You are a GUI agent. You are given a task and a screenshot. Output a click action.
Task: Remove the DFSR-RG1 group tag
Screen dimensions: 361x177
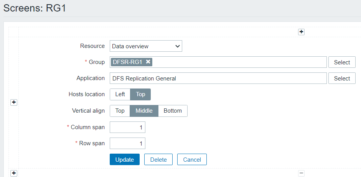point(148,62)
